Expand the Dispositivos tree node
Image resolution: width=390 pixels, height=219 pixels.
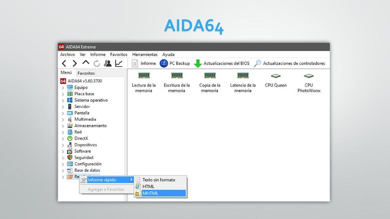point(63,145)
